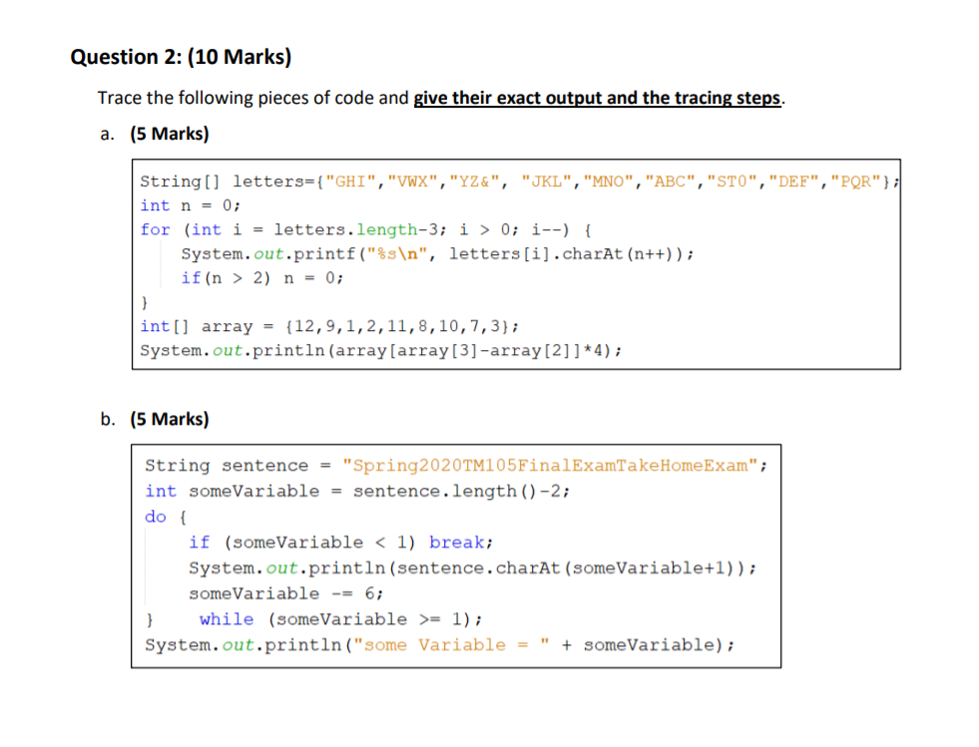The width and height of the screenshot is (979, 747).
Task: Click the println("some Variable = ") line
Action: click(439, 644)
